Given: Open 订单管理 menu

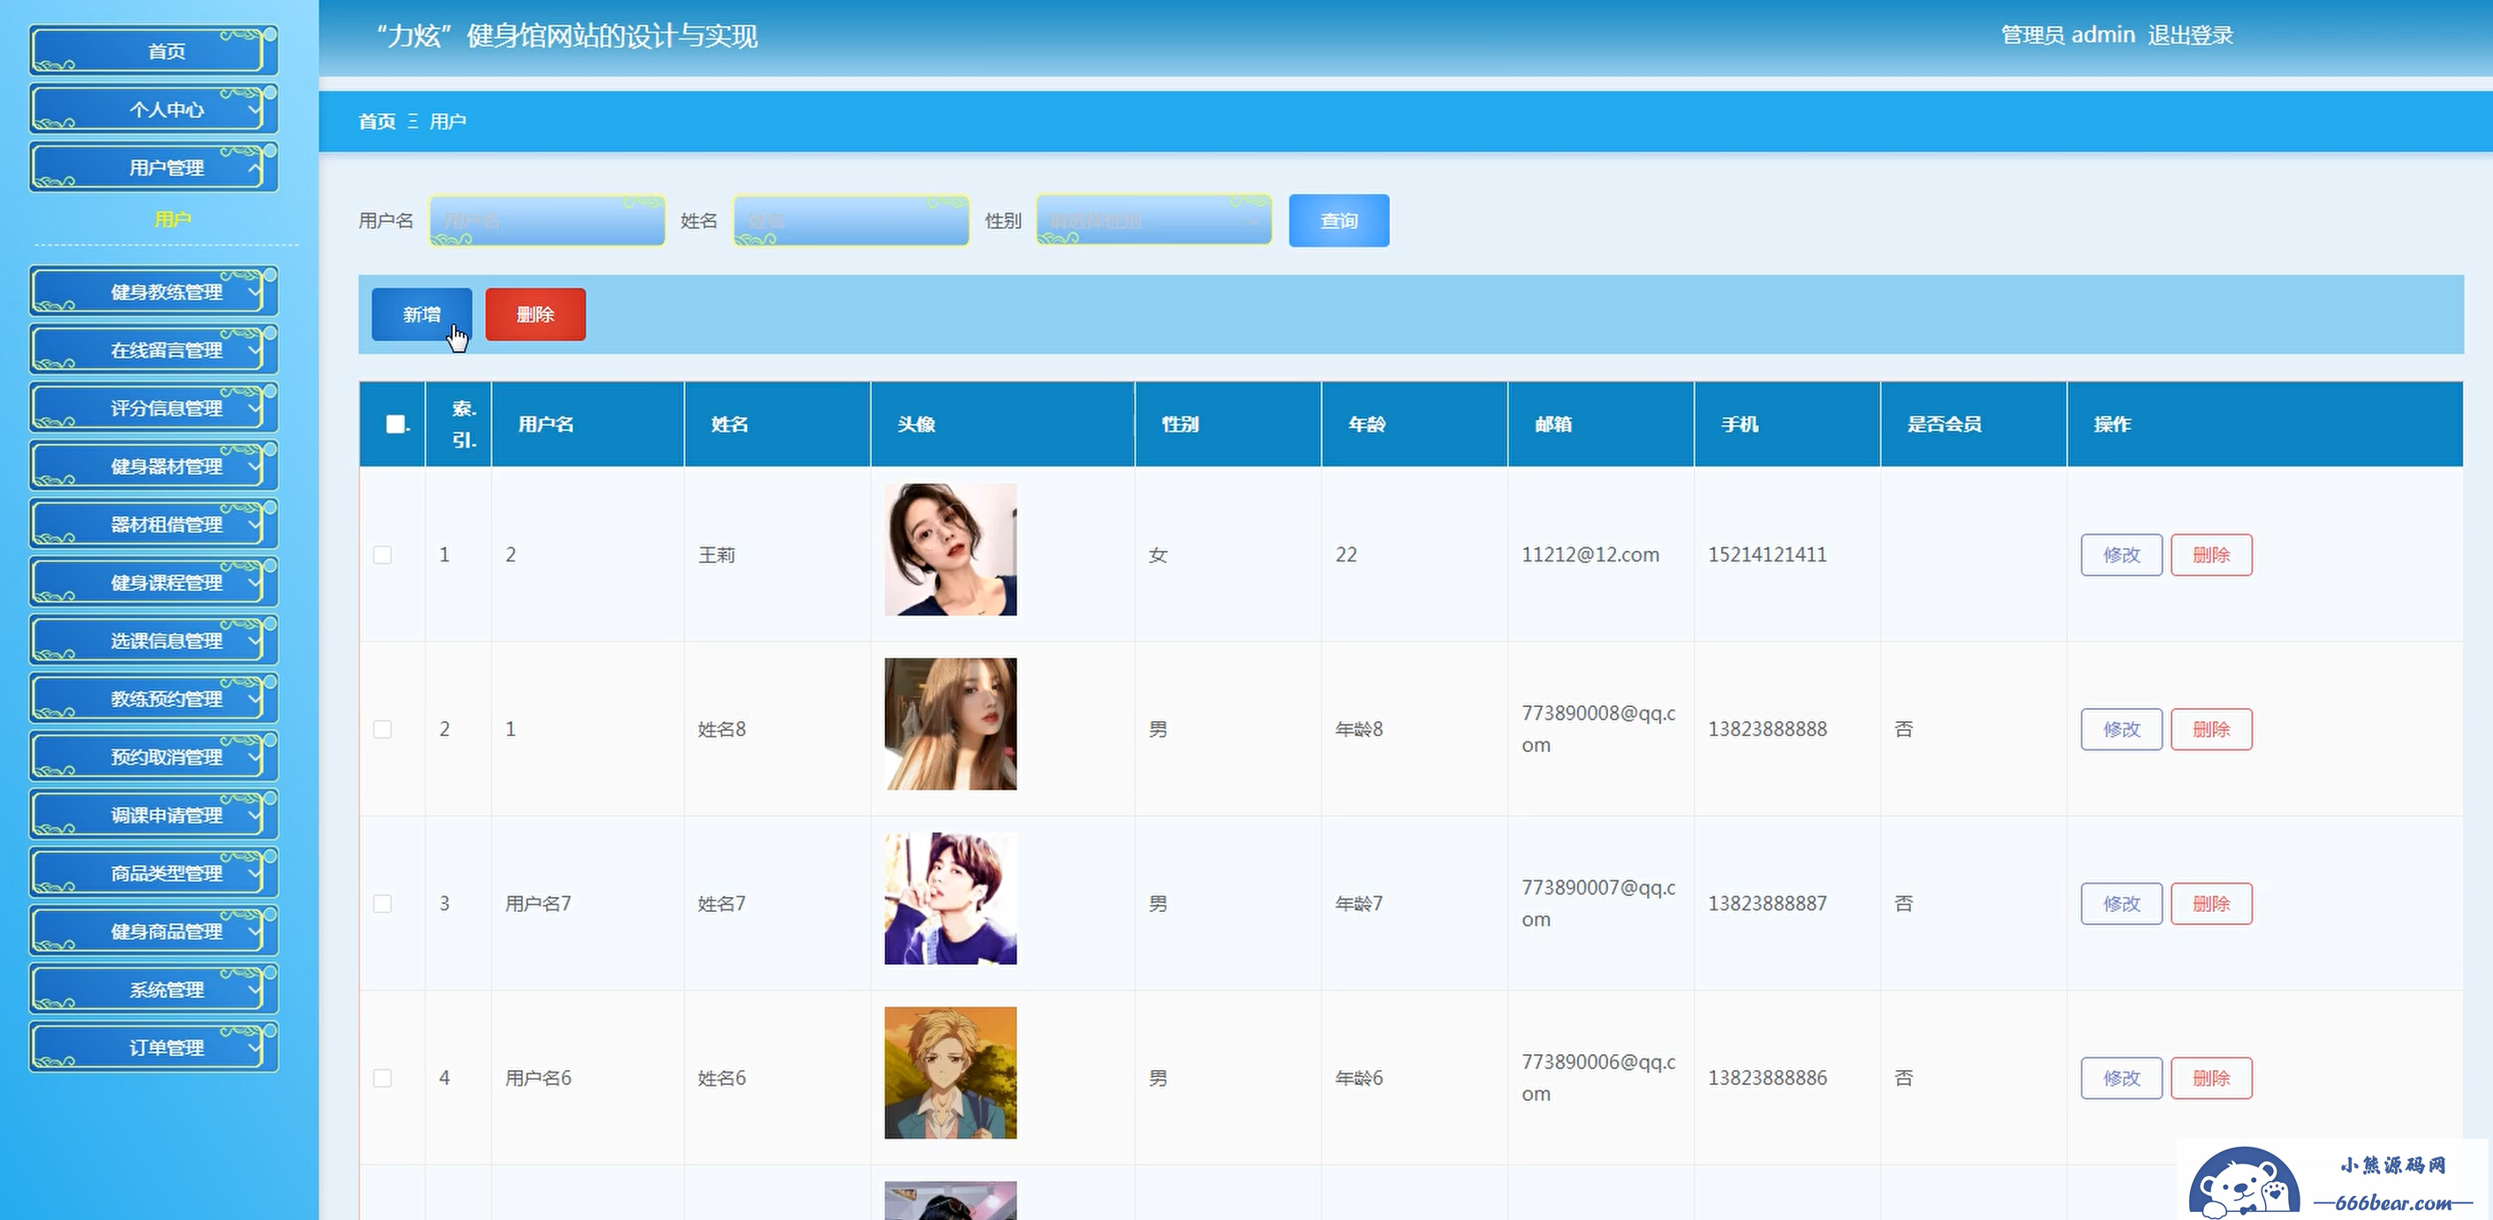Looking at the screenshot, I should pos(154,1047).
